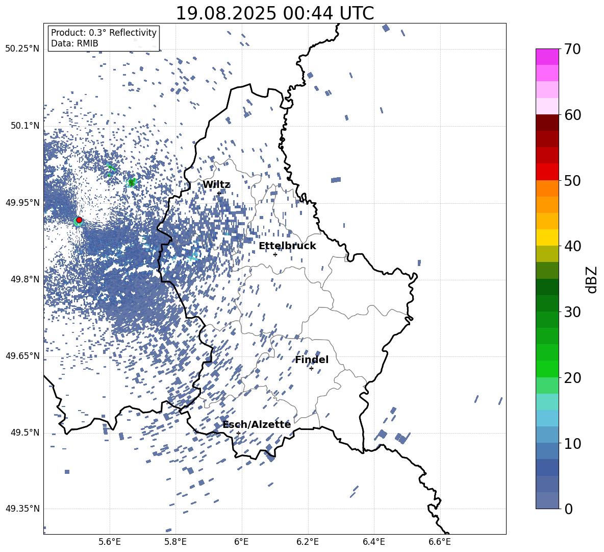Click the 10 tick label on colorbar
Image resolution: width=604 pixels, height=552 pixels.
[x=572, y=443]
